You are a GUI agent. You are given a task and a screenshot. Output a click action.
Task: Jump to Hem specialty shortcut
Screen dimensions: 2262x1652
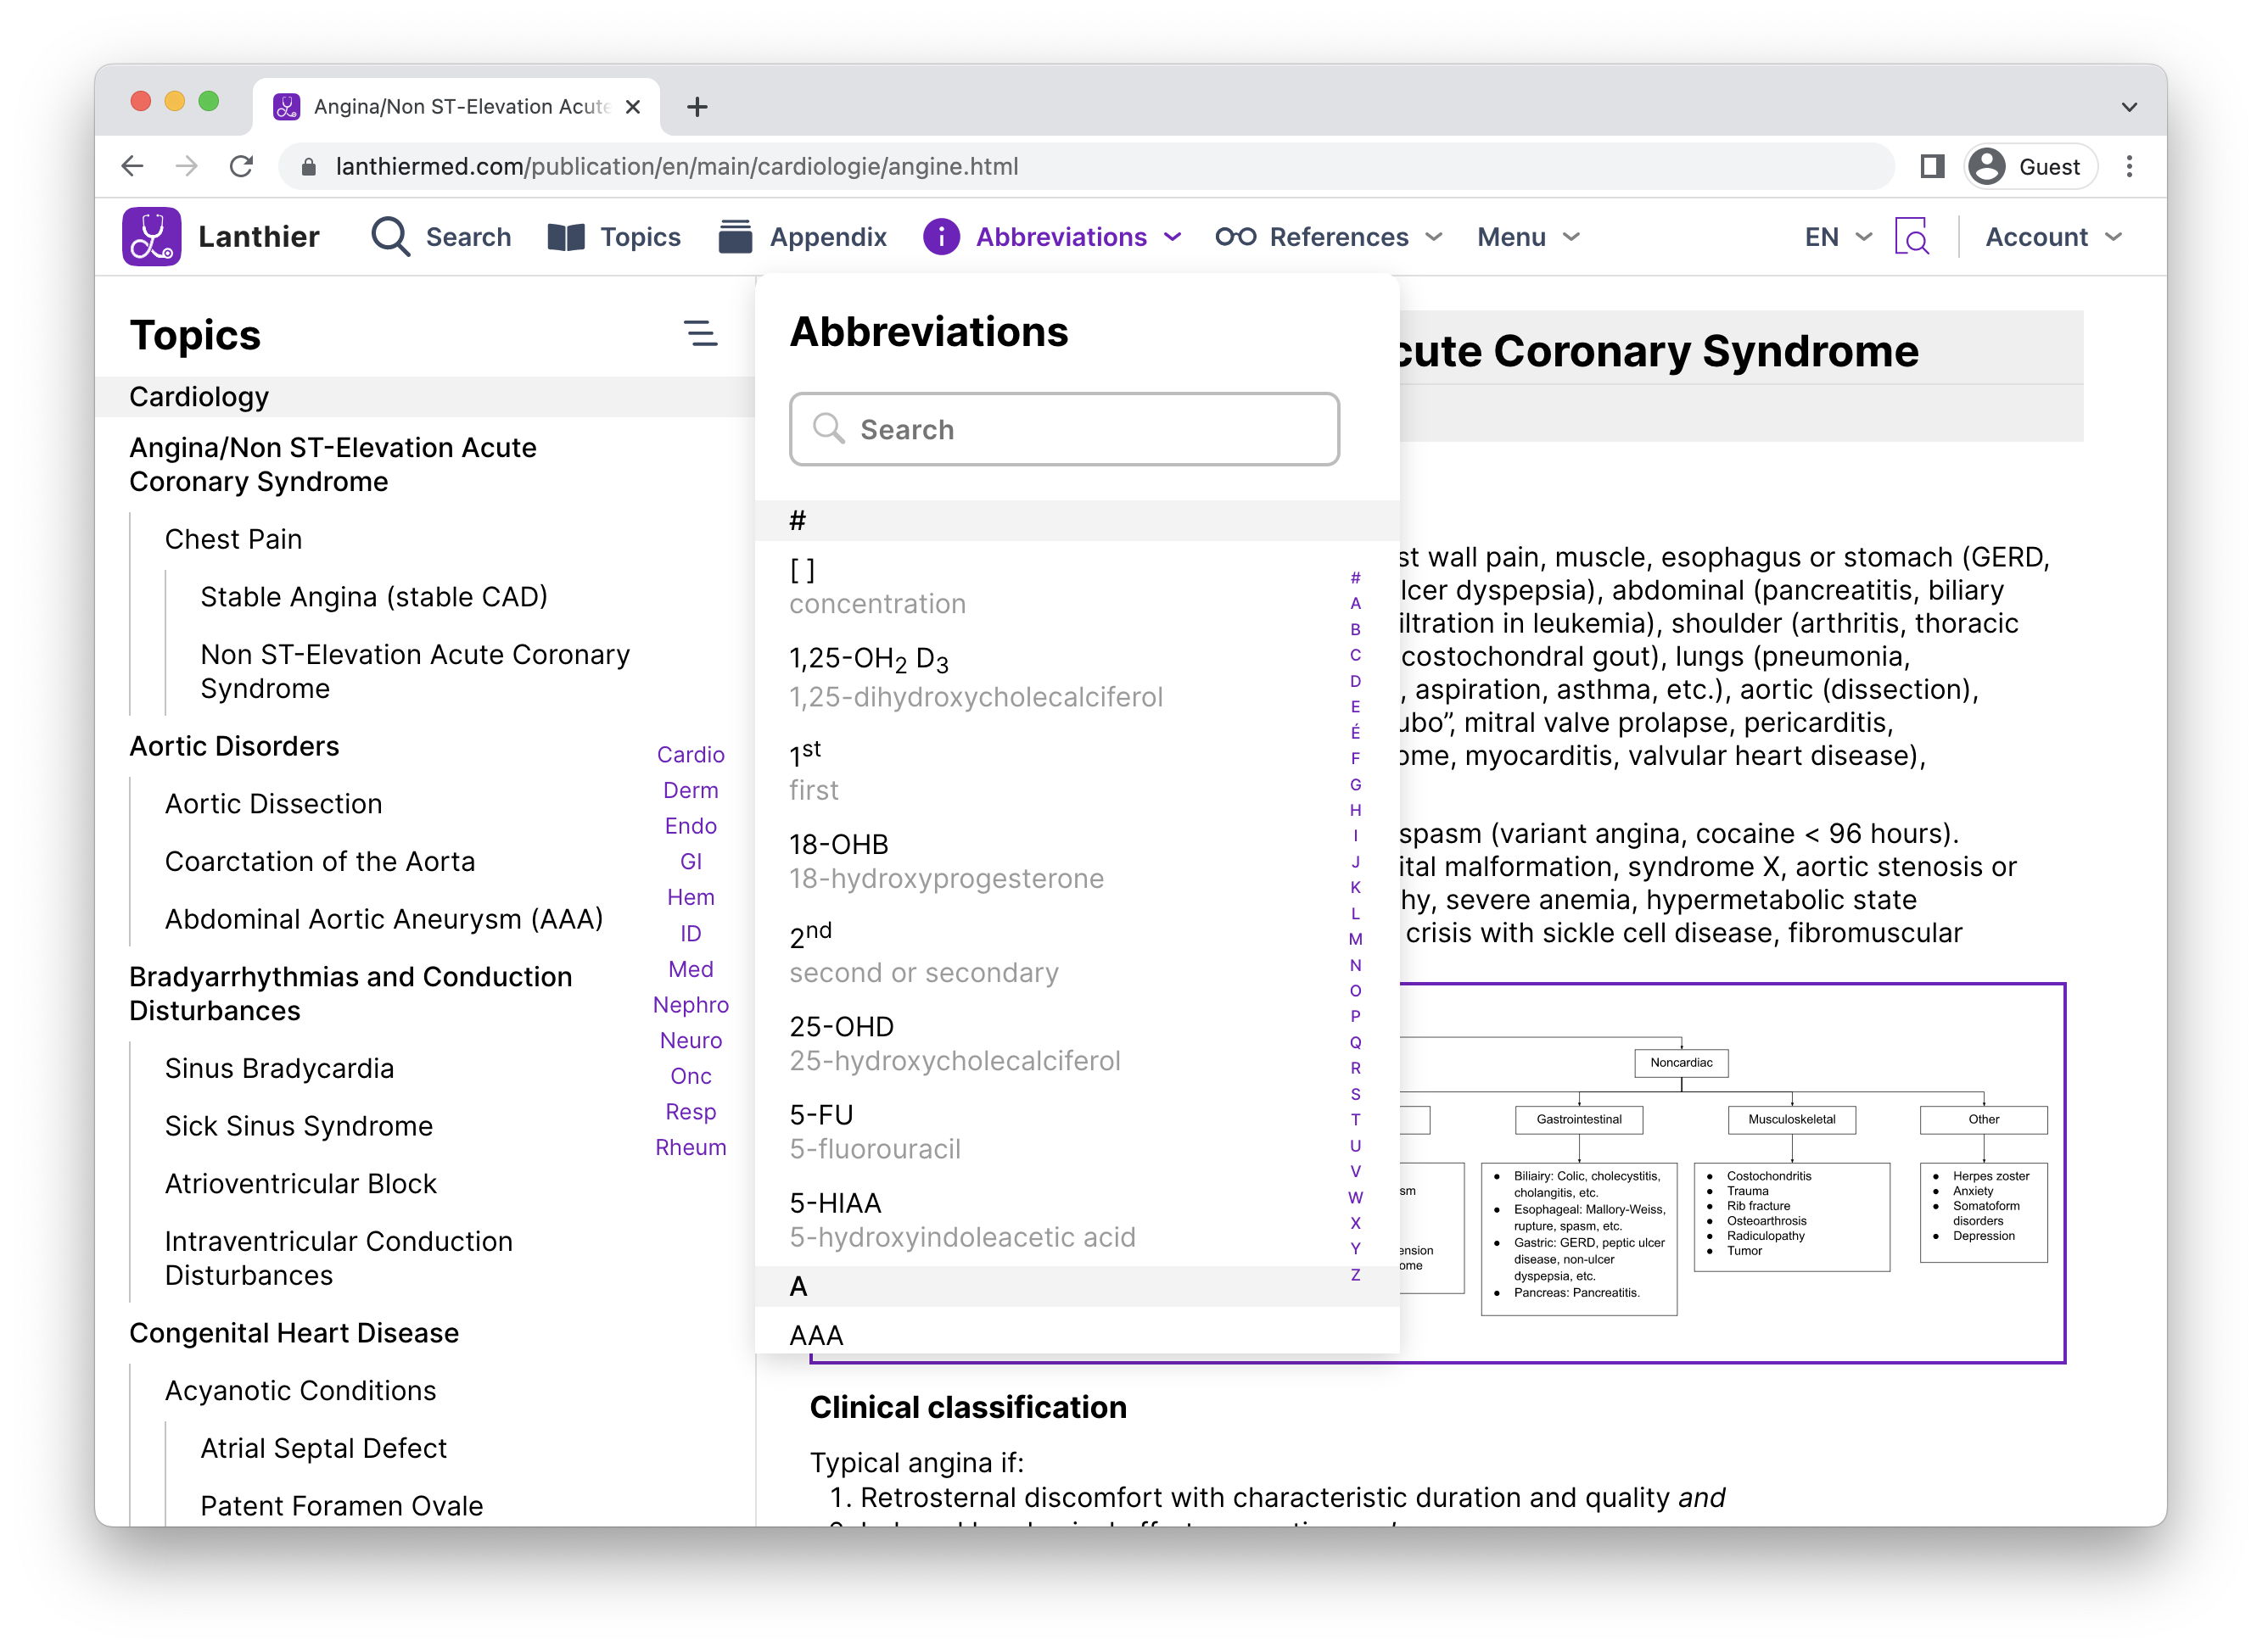pyautogui.click(x=691, y=897)
